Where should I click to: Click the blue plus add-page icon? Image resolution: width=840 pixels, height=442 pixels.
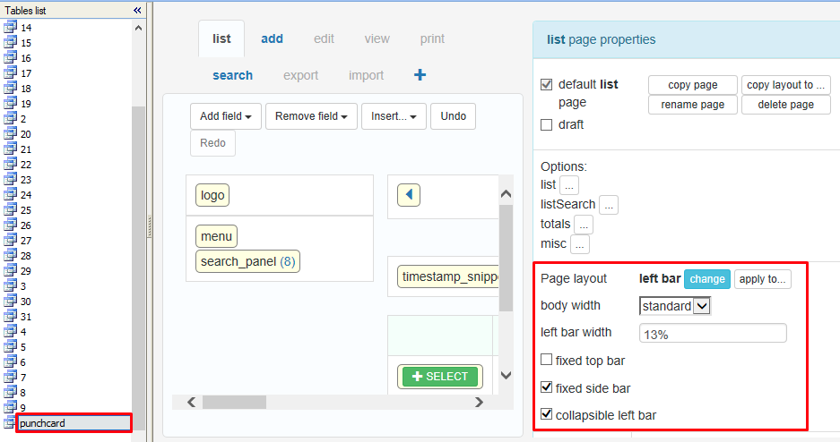(420, 75)
